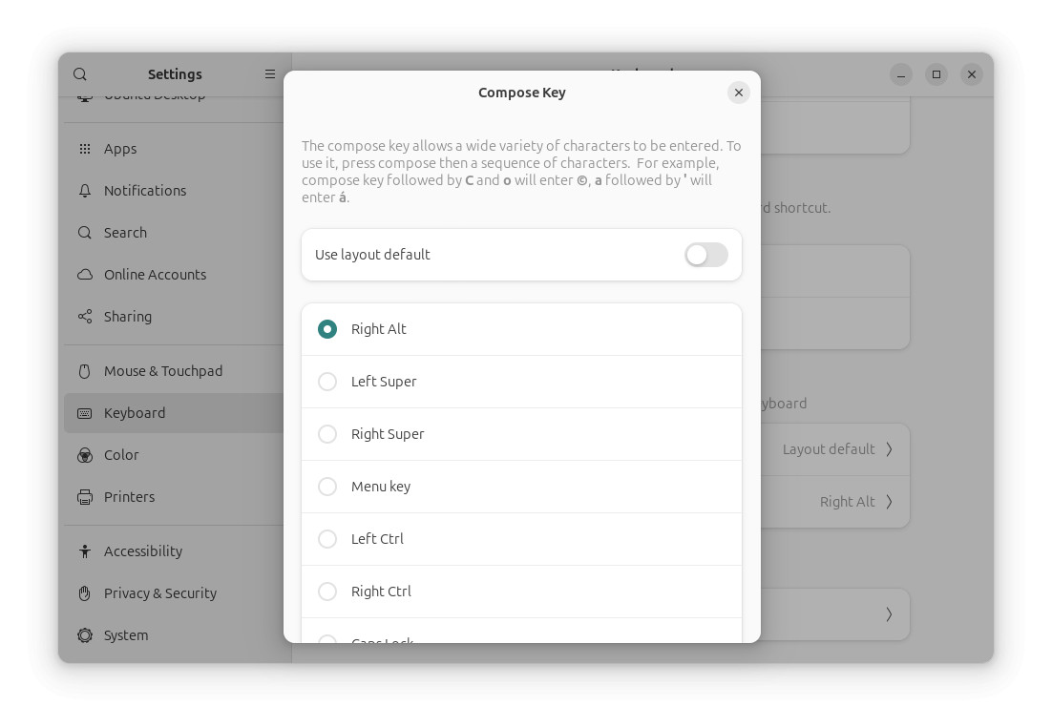The image size is (1052, 727).
Task: Click the Notifications bell icon
Action: (85, 191)
